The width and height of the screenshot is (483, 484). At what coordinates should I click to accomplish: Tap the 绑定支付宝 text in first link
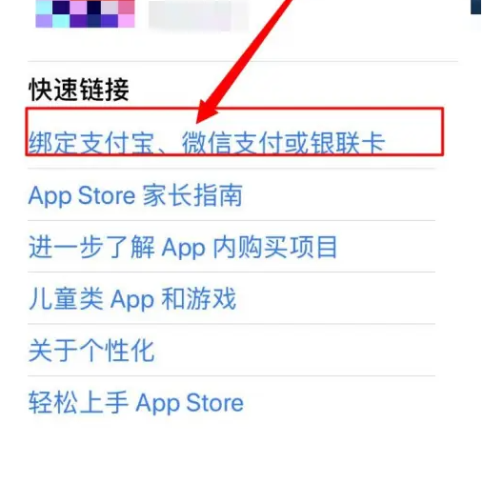point(91,143)
